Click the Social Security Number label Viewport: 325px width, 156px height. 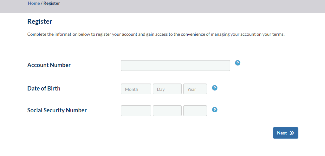point(57,110)
